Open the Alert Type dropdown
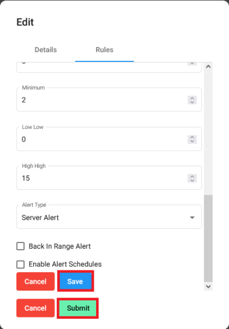229x329 pixels. pyautogui.click(x=109, y=217)
